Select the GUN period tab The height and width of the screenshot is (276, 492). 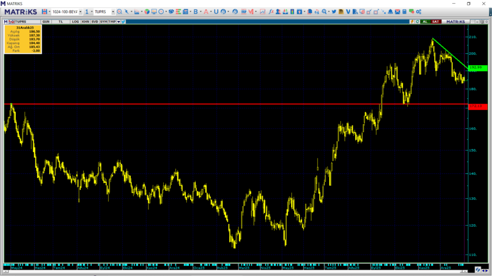pyautogui.click(x=46, y=22)
